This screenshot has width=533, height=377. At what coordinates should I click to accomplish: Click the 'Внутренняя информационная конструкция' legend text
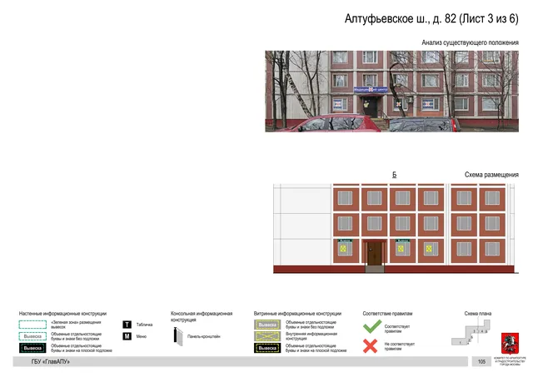pos(311,336)
